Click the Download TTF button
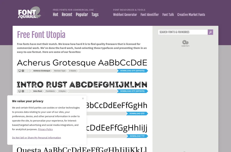Image resolution: width=231 pixels, height=152 pixels. [x=137, y=136]
